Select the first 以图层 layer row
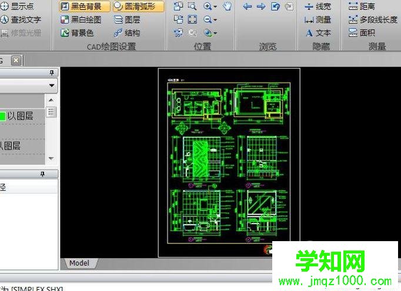This screenshot has width=401, height=291. (22, 116)
